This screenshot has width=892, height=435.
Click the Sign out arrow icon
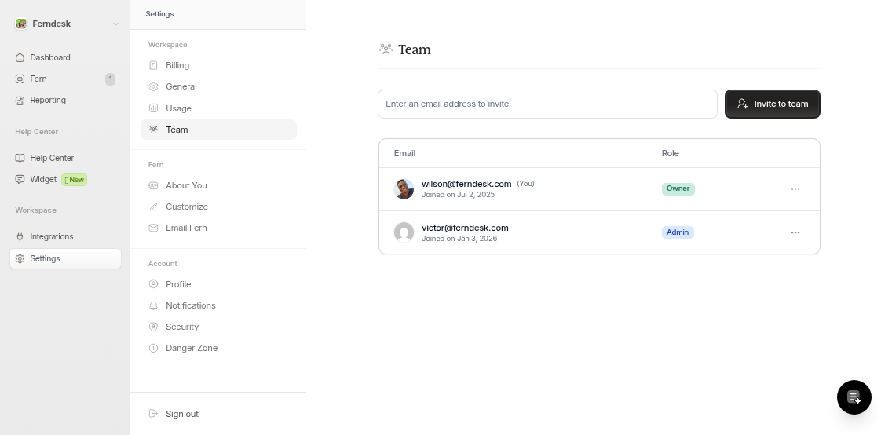coord(154,414)
